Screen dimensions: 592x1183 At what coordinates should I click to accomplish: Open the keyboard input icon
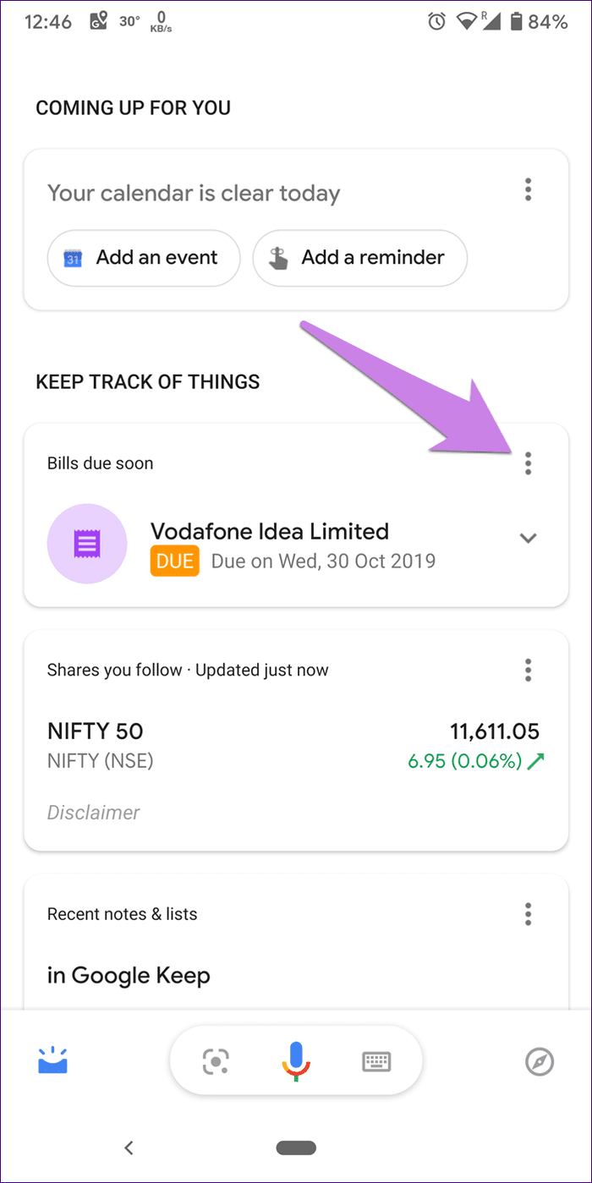pos(375,1062)
